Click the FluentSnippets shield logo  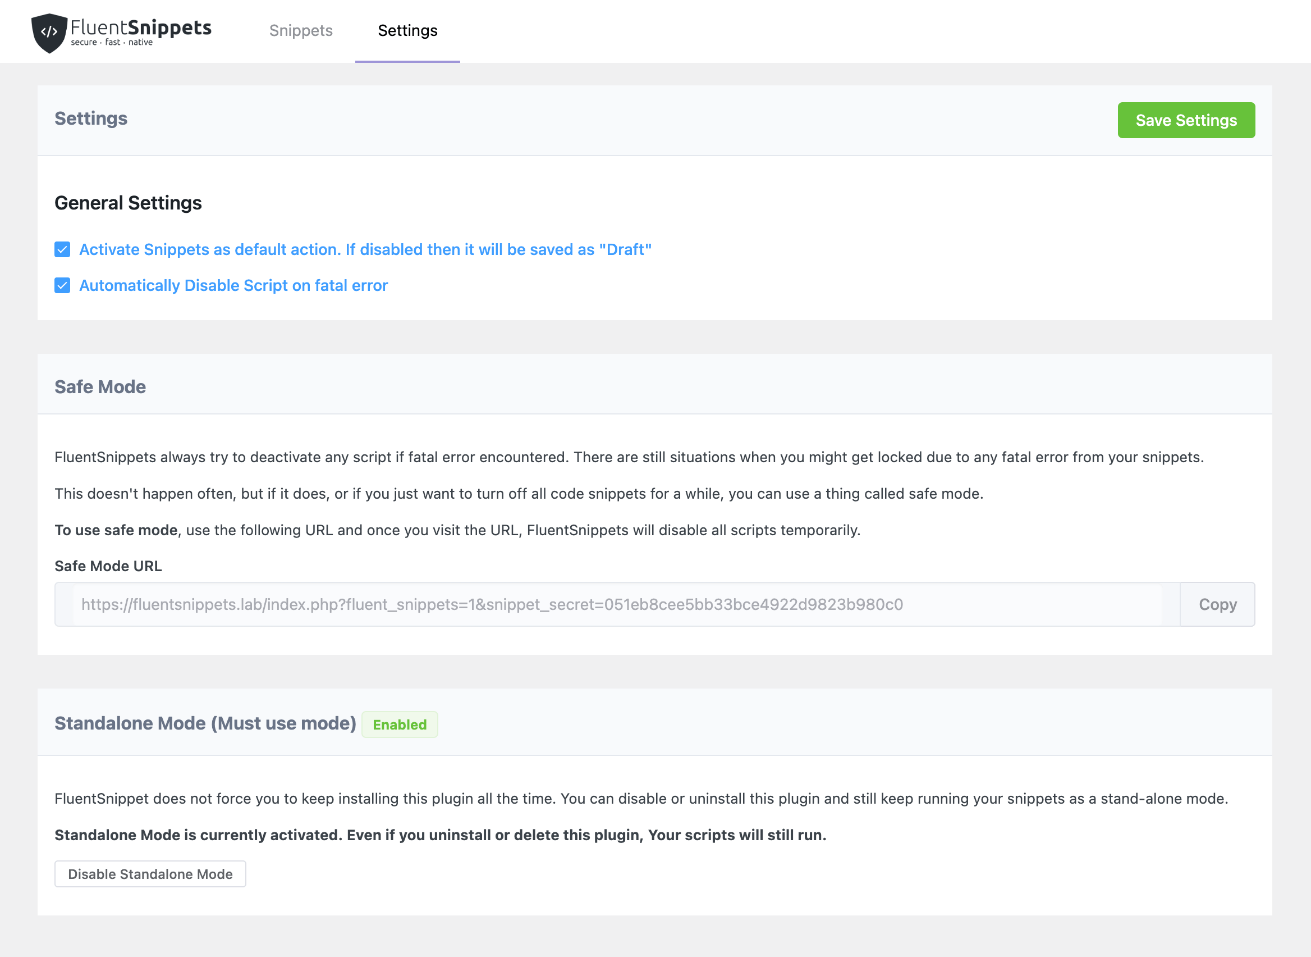tap(49, 33)
